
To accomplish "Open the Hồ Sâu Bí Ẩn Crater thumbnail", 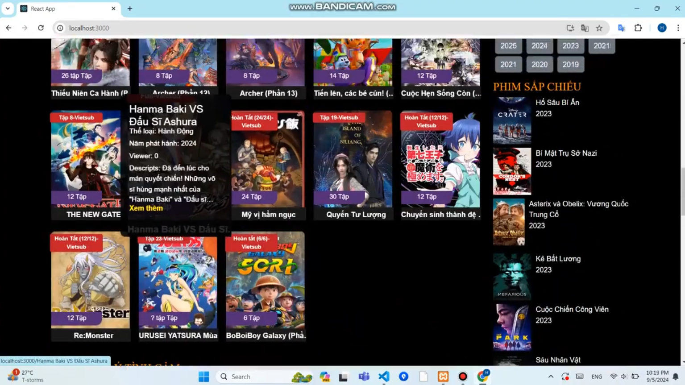I will pyautogui.click(x=512, y=120).
